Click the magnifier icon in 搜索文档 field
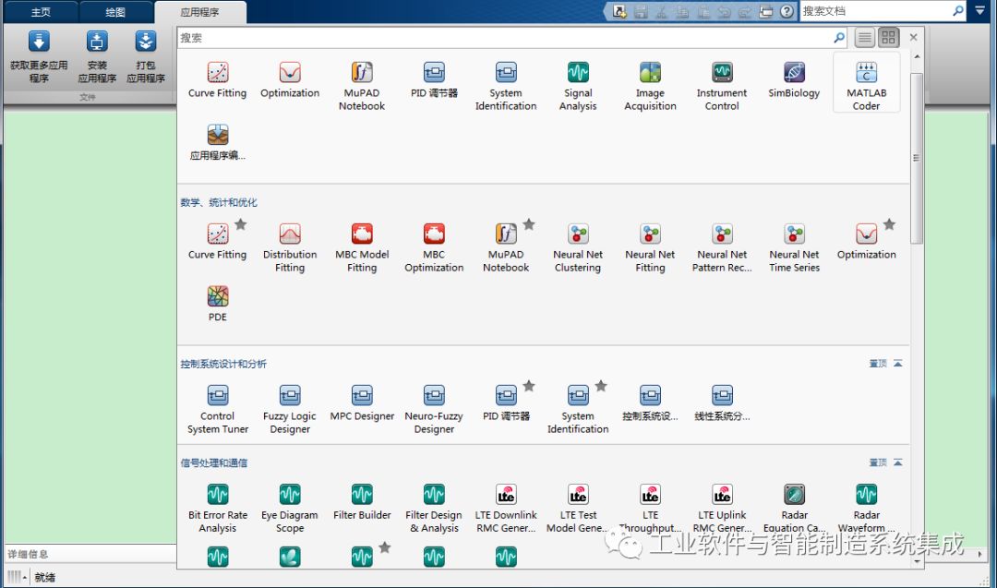This screenshot has width=997, height=588. pyautogui.click(x=958, y=11)
